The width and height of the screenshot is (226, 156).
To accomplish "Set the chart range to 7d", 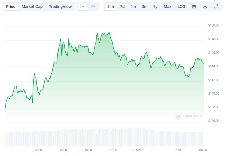I will pos(122,7).
